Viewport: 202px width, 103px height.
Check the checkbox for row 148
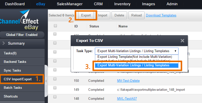pyautogui.click(x=55, y=97)
